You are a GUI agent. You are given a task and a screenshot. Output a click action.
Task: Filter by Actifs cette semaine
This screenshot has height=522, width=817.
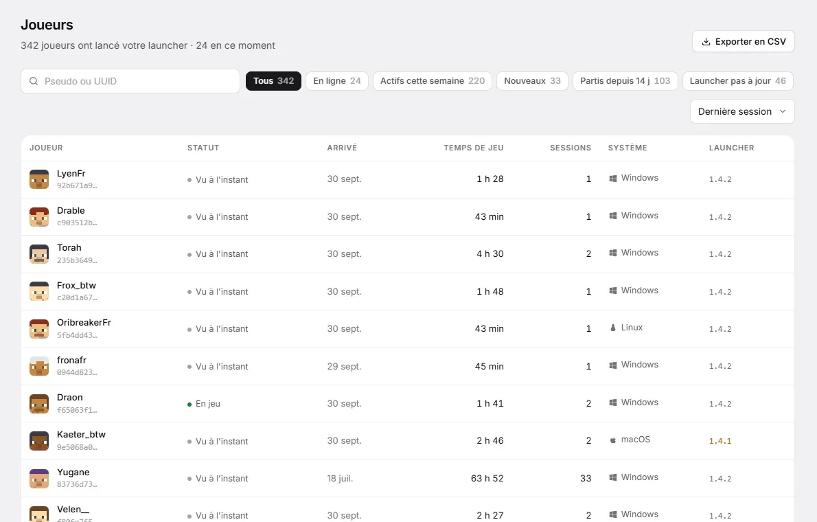click(x=433, y=81)
